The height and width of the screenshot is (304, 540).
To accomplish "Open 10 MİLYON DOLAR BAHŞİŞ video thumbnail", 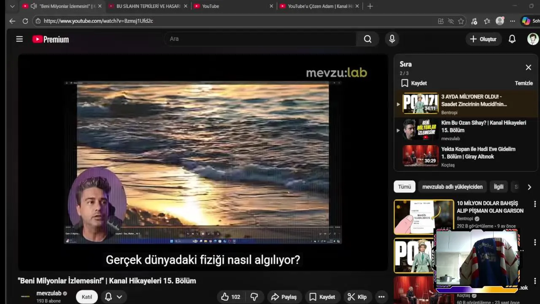I will point(424,217).
